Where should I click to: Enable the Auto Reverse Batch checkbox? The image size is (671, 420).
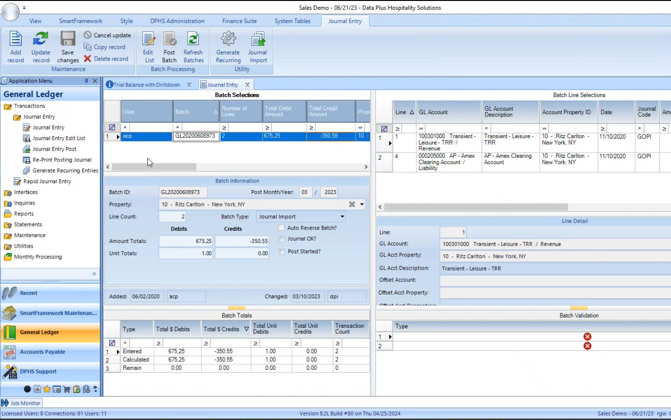pos(282,228)
